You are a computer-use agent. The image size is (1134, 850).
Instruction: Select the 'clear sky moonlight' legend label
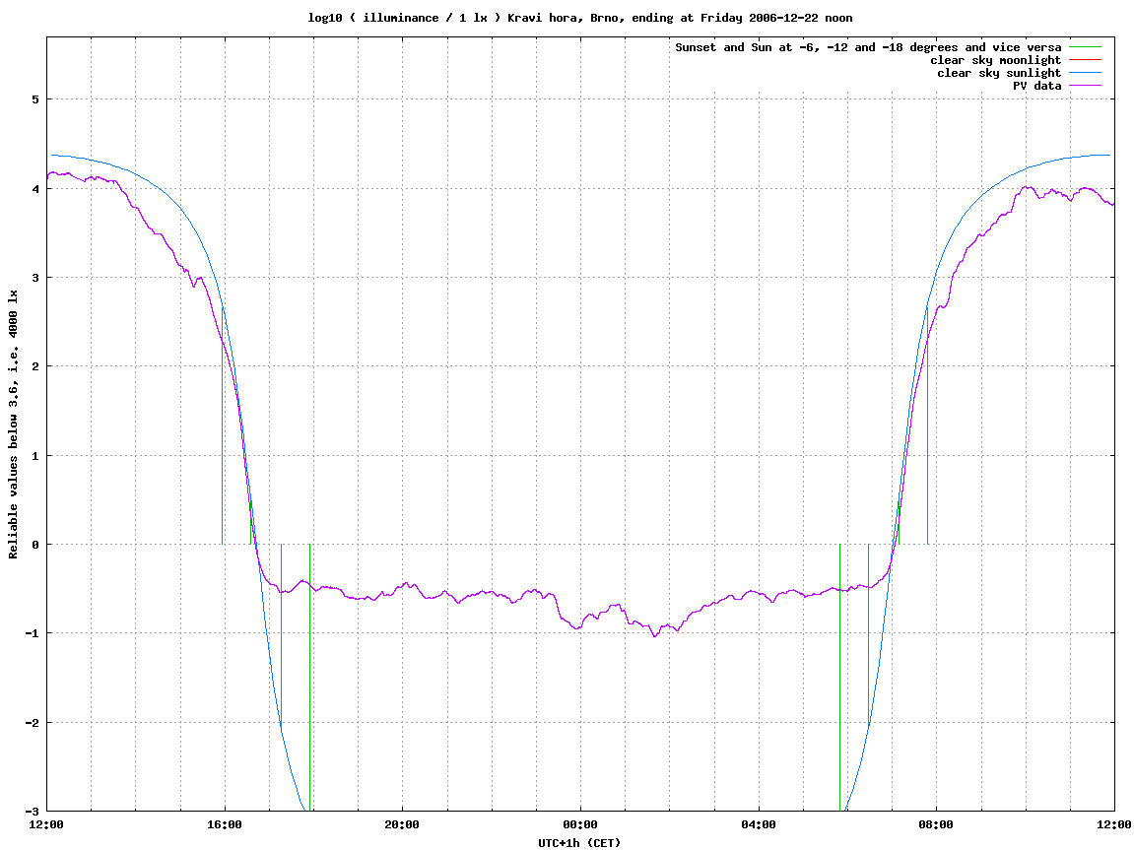tap(995, 60)
